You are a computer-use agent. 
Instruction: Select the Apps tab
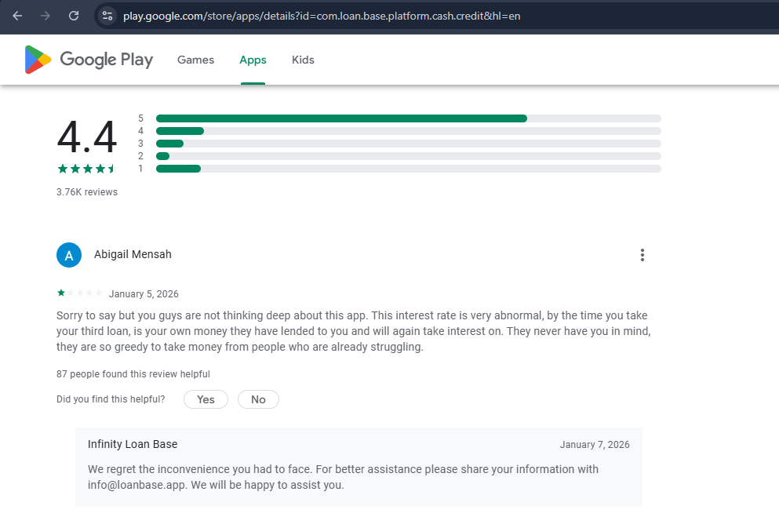253,60
